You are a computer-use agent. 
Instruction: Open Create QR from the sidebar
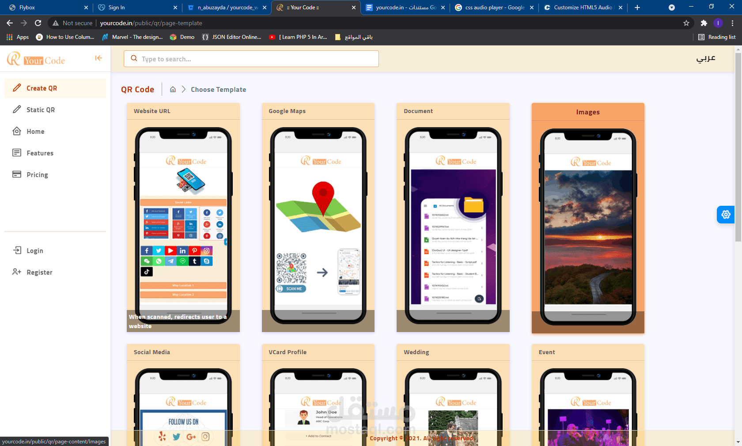click(55, 88)
